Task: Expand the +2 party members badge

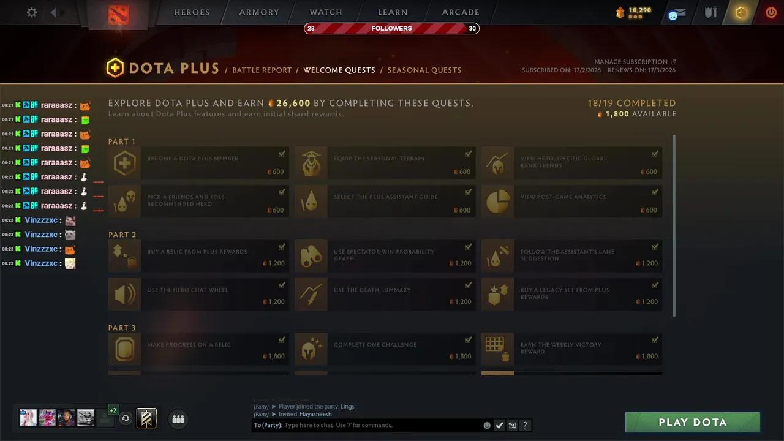Action: point(113,410)
